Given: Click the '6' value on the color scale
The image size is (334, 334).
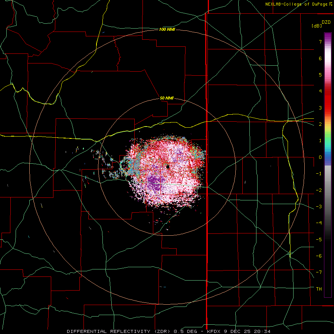Looking at the screenshot, I should [320, 58].
